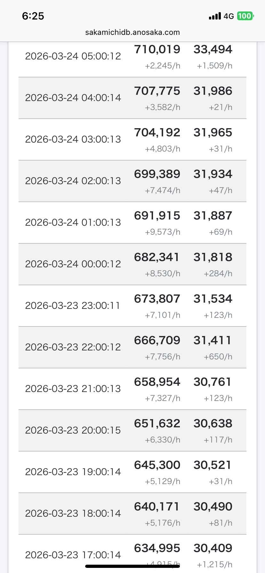Select the 2026-03-24 01:00:13 row timestamp

pos(73,223)
